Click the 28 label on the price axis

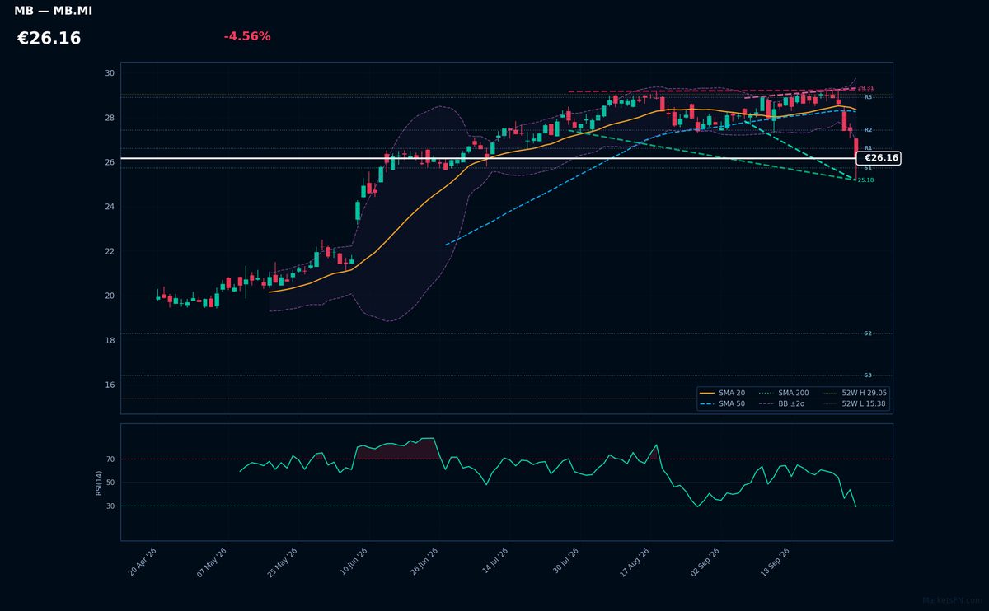pyautogui.click(x=110, y=118)
